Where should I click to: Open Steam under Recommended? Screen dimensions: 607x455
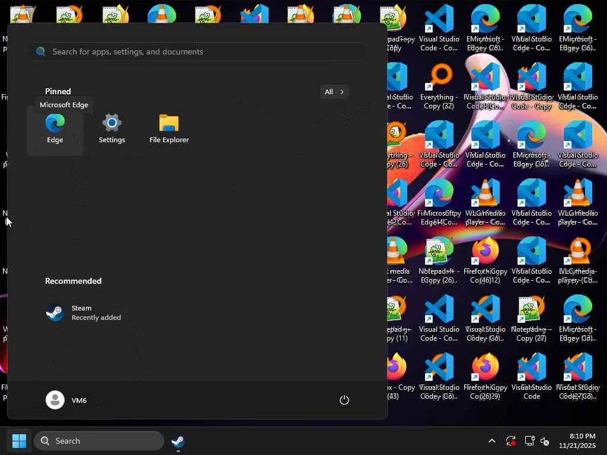[x=83, y=313]
